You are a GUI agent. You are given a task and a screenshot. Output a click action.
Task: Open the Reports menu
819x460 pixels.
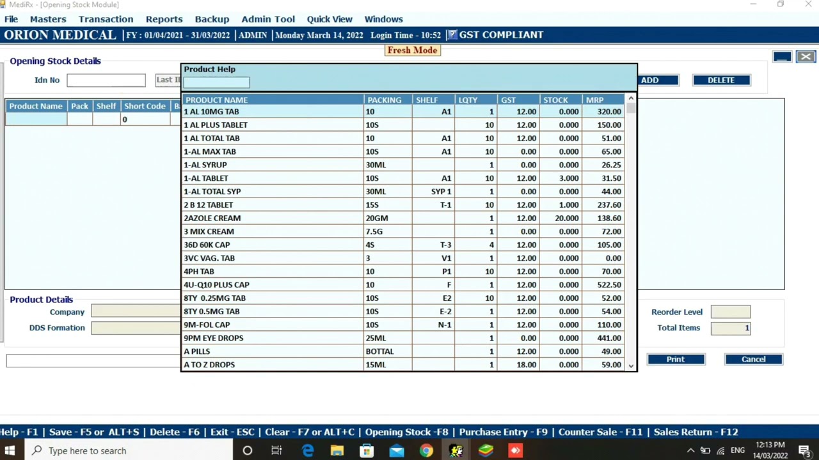164,19
